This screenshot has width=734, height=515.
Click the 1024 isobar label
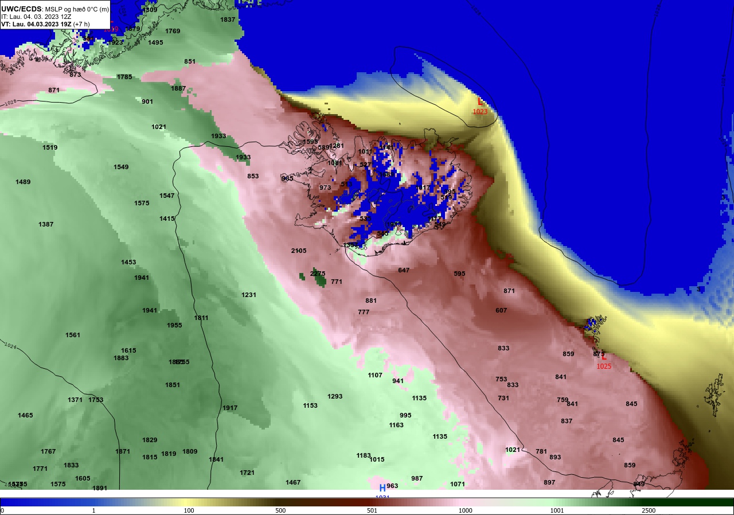pos(10,346)
